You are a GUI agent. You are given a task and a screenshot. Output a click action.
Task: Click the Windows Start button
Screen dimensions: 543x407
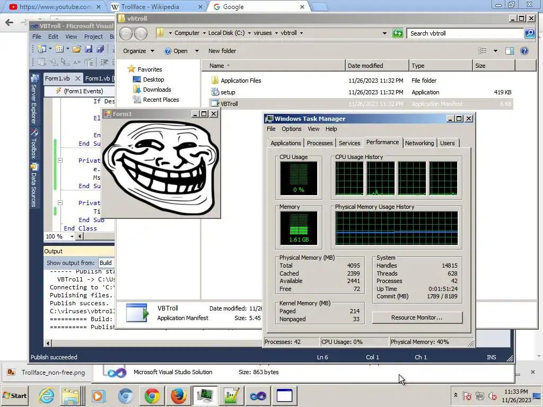click(15, 395)
